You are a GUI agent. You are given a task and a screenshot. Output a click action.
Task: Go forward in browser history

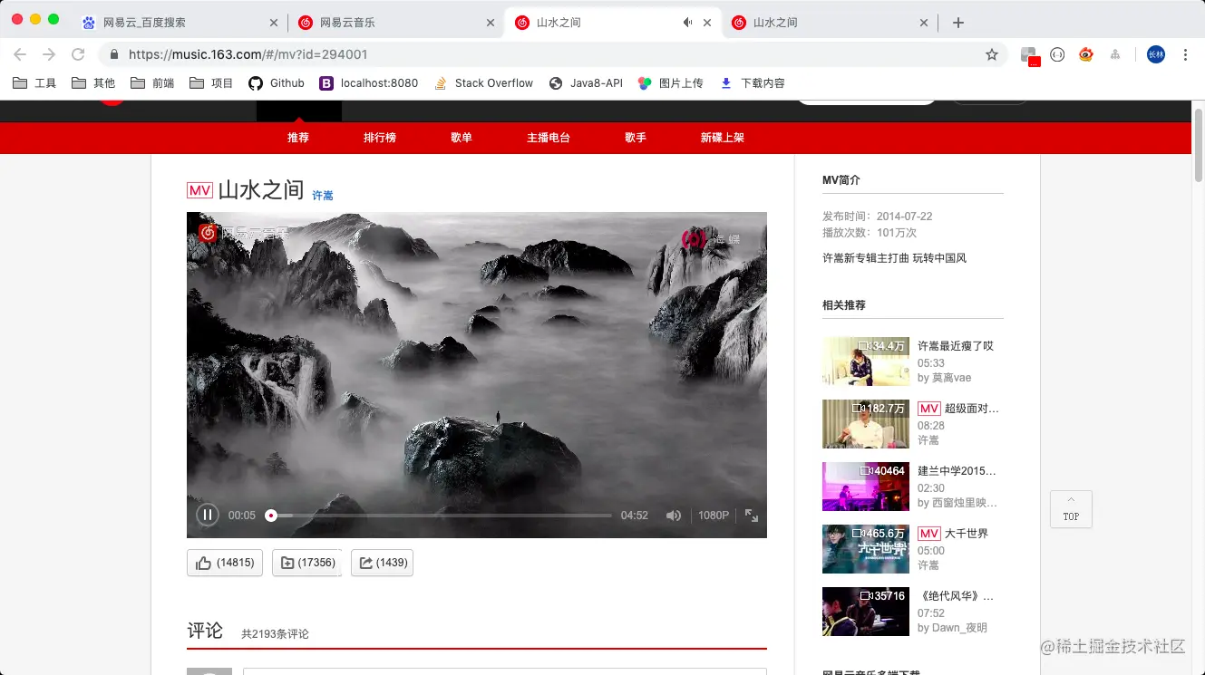click(x=49, y=54)
